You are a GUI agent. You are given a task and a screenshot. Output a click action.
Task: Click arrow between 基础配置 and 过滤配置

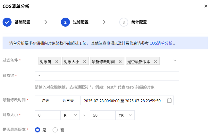point(46,22)
